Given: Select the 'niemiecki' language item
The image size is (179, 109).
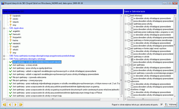Looking at the screenshot, I should pyautogui.click(x=17, y=43).
